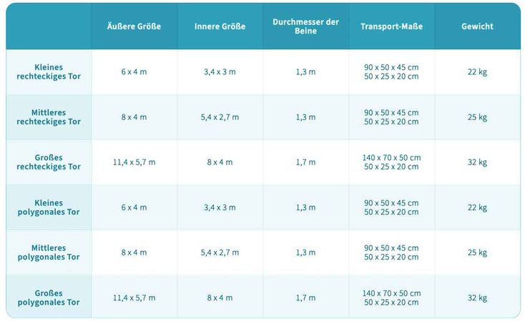Screen dimensions: 525x324
Task: Click the 3,4 x 3 m inner size of Kleines rechteckiges Tor
Action: click(220, 72)
